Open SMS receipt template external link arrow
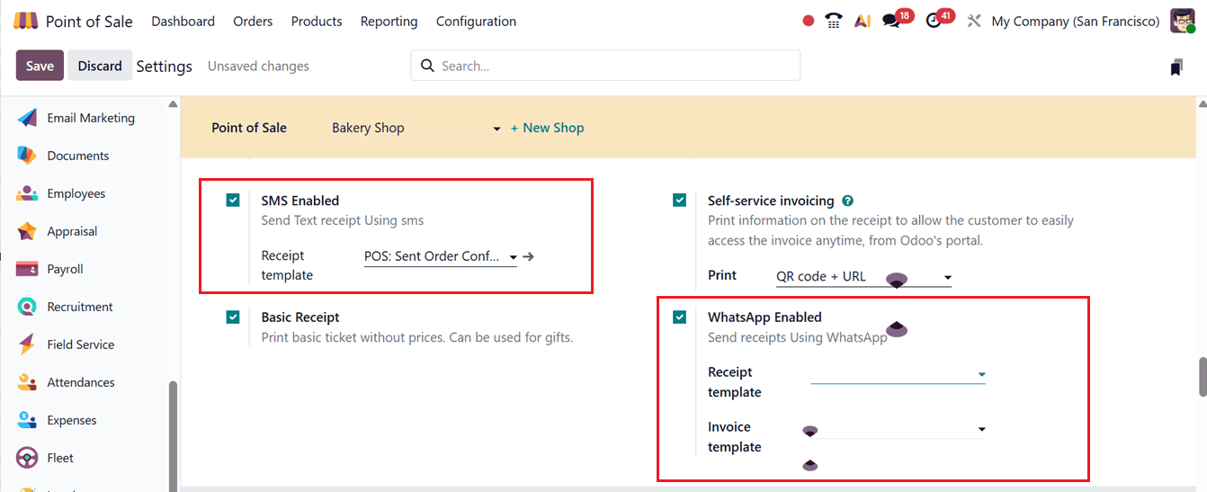The height and width of the screenshot is (492, 1207). click(529, 256)
